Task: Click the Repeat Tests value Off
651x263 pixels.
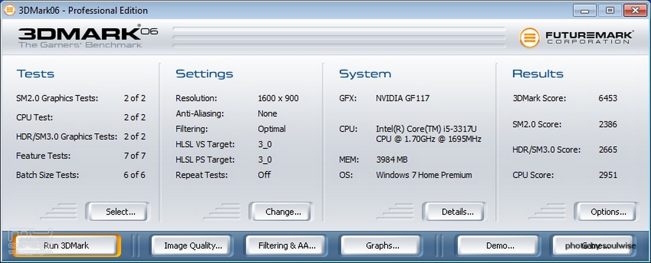Action: (264, 175)
